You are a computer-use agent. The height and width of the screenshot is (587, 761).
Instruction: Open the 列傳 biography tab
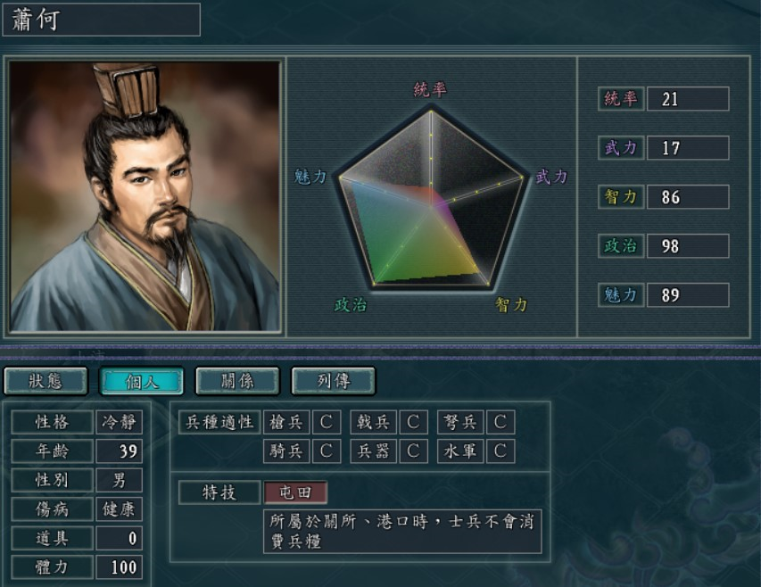tap(333, 381)
